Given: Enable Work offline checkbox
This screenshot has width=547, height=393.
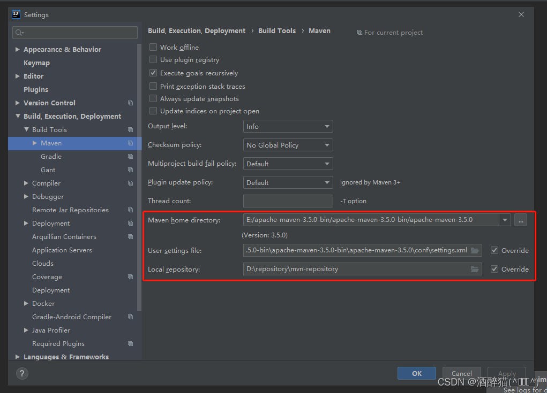Looking at the screenshot, I should coord(153,47).
